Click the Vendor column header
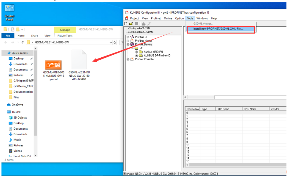The height and width of the screenshot is (179, 290). 278,109
